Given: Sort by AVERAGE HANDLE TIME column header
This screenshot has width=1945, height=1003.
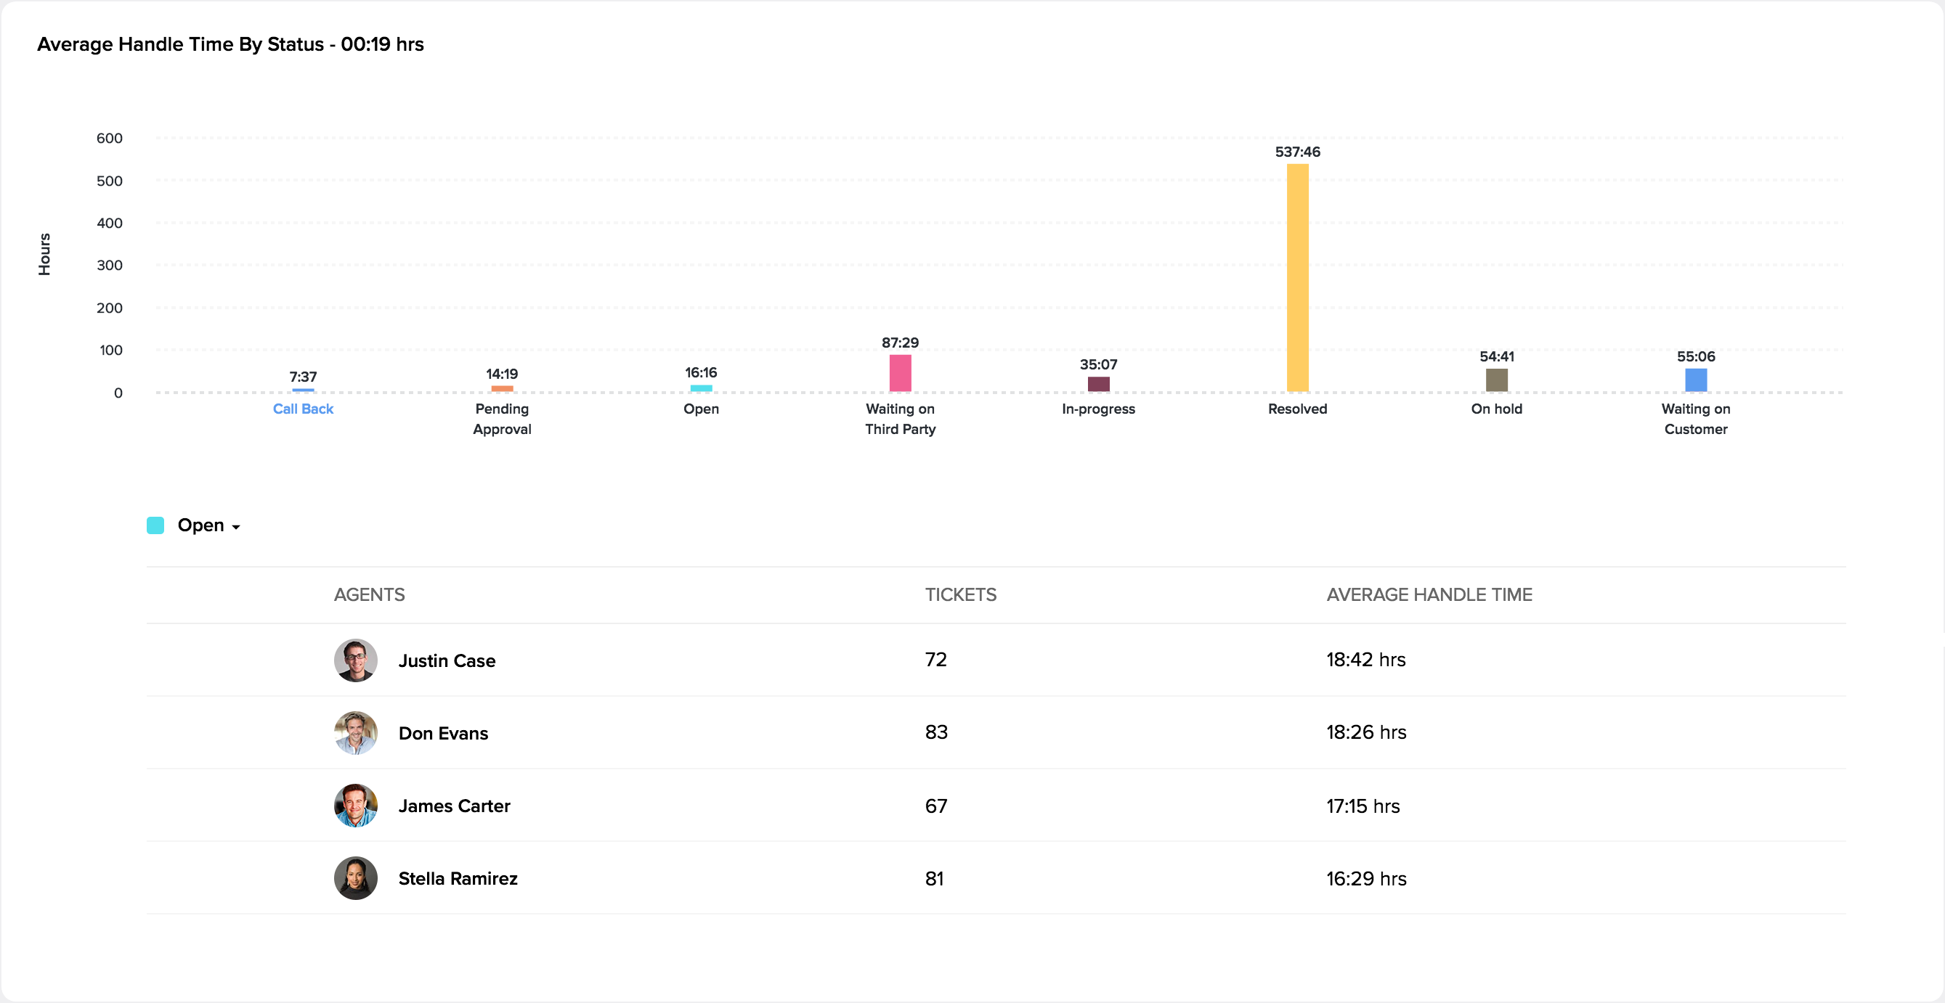Looking at the screenshot, I should tap(1429, 594).
